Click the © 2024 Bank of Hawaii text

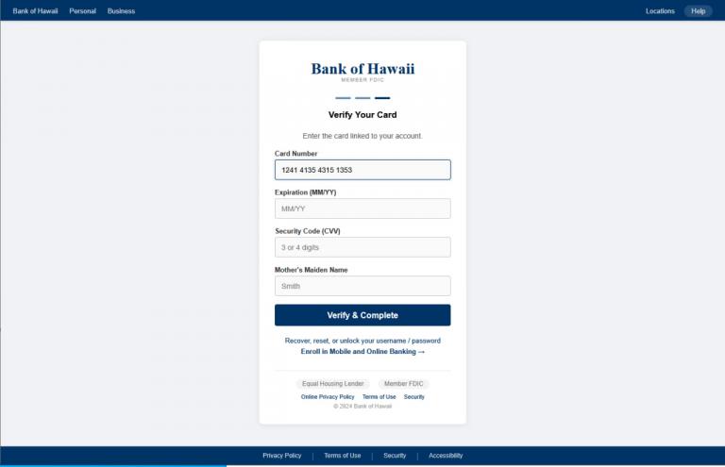coord(362,407)
